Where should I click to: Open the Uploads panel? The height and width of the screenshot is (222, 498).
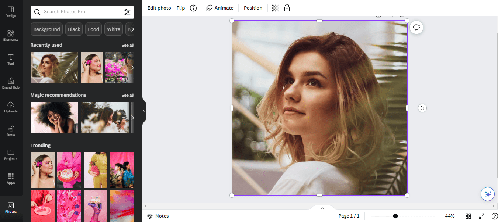coord(11,107)
